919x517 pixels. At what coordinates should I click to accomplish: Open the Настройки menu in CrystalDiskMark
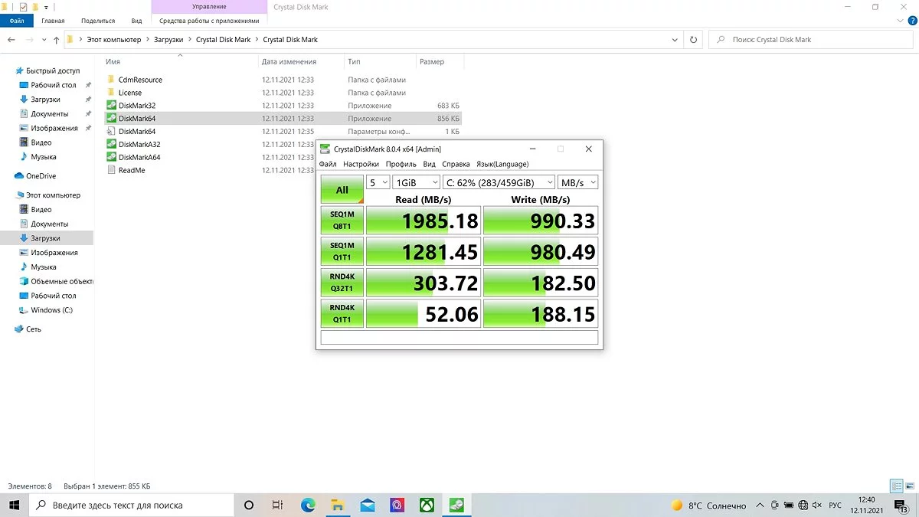click(361, 164)
